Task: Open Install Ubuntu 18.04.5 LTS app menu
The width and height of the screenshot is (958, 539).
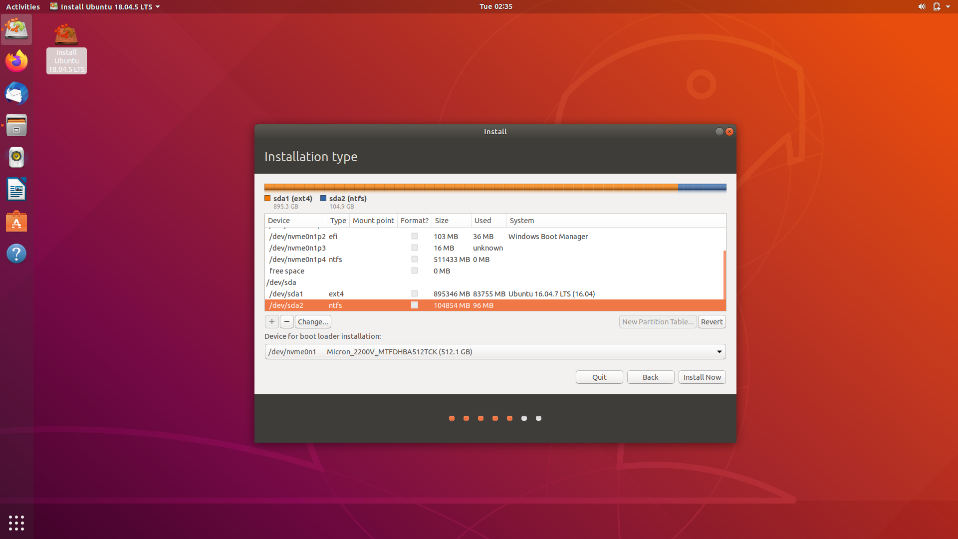Action: pos(105,6)
